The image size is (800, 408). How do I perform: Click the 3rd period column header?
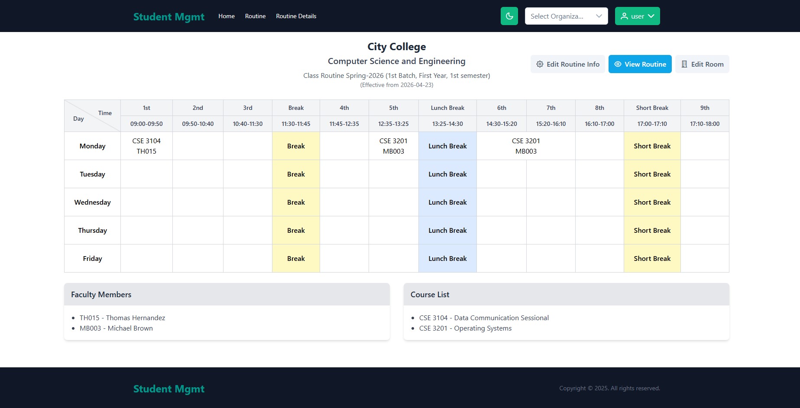click(x=248, y=108)
